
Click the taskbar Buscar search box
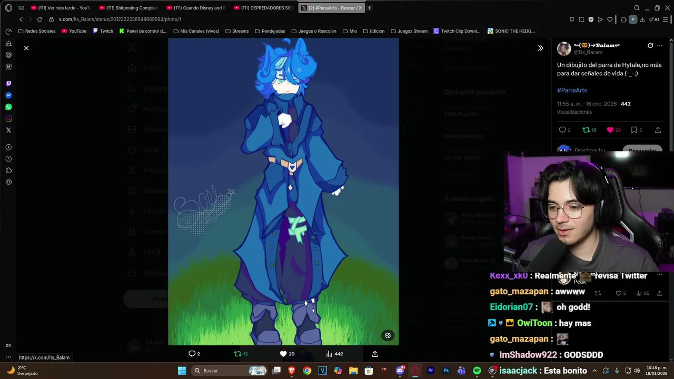(x=229, y=371)
